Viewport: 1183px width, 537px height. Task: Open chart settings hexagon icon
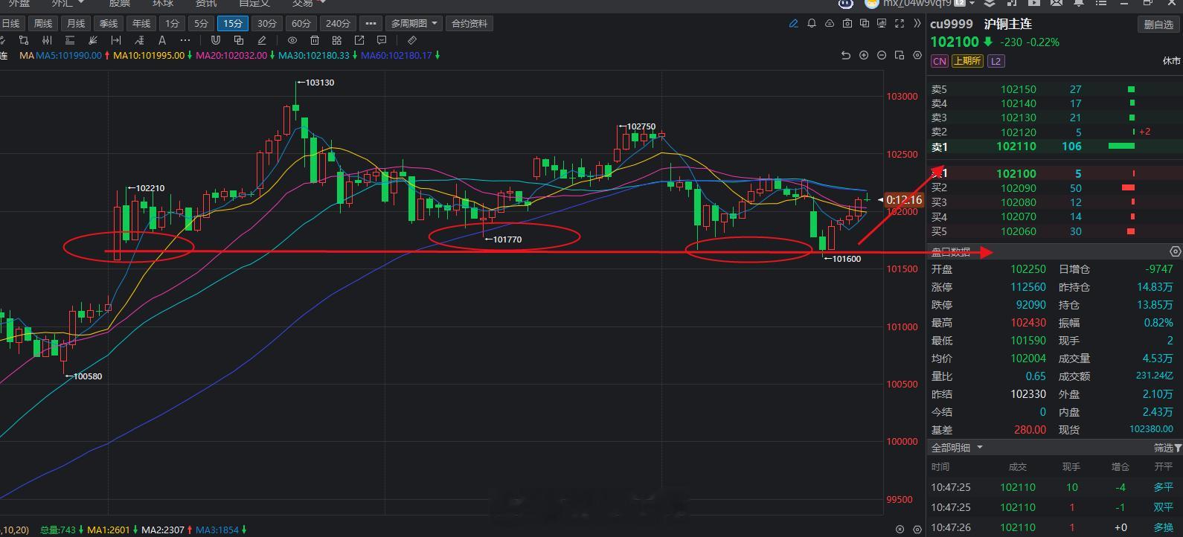[917, 55]
